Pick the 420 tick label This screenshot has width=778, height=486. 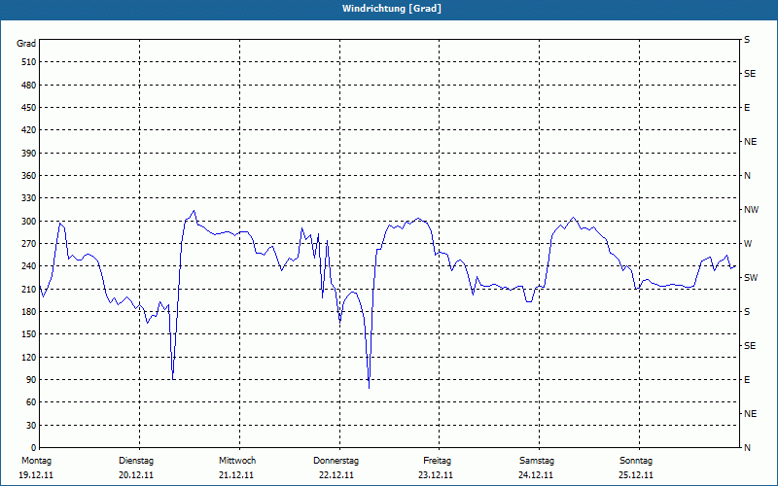(28, 130)
